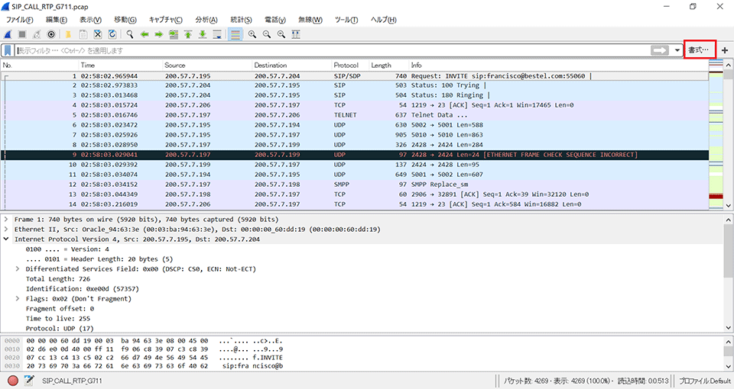
Task: Go forward in packet history
Action: click(x=159, y=34)
